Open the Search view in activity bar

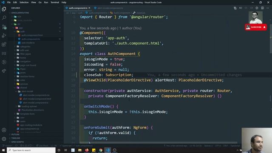(x=4, y=17)
